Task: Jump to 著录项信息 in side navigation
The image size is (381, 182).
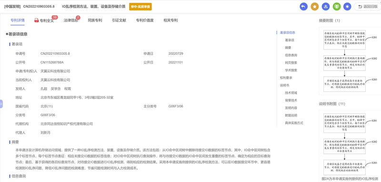Action: tap(288, 32)
